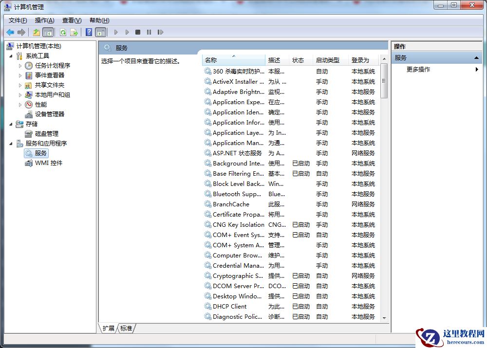
Task: Click the scrollbar down arrow
Action: 384,318
